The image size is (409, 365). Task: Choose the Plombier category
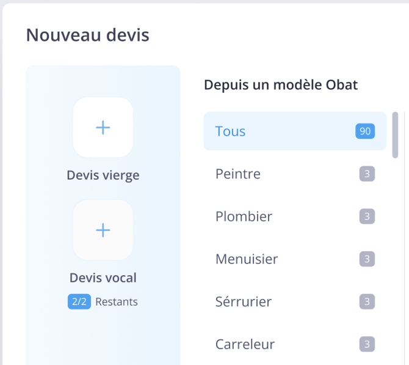pyautogui.click(x=244, y=216)
